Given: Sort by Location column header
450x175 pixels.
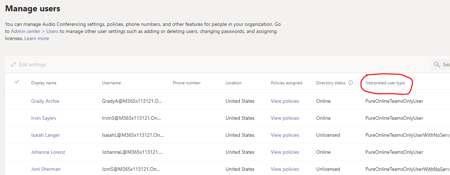Looking at the screenshot, I should pos(233,83).
